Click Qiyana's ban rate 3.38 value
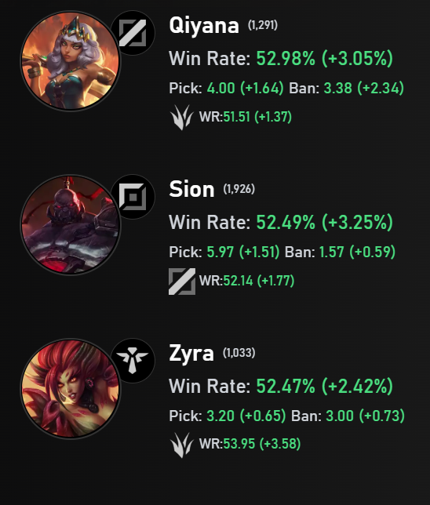 pyautogui.click(x=338, y=88)
